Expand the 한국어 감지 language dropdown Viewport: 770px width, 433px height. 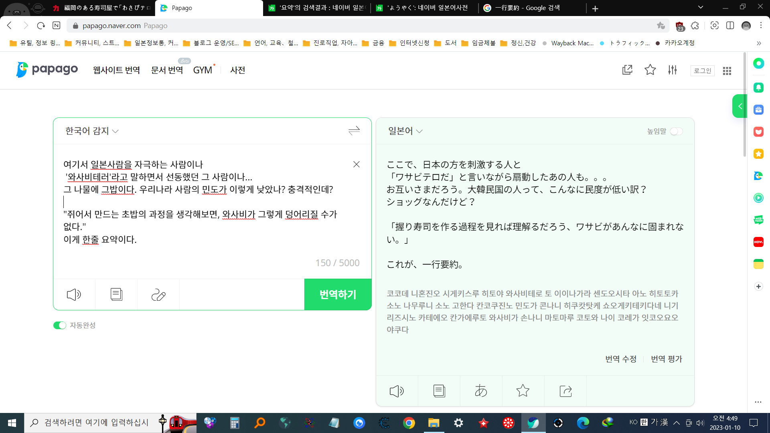tap(92, 131)
